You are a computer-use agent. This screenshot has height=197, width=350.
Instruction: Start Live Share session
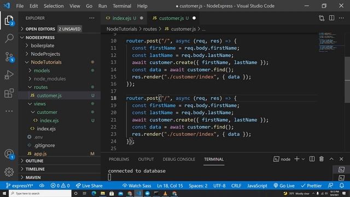click(89, 186)
